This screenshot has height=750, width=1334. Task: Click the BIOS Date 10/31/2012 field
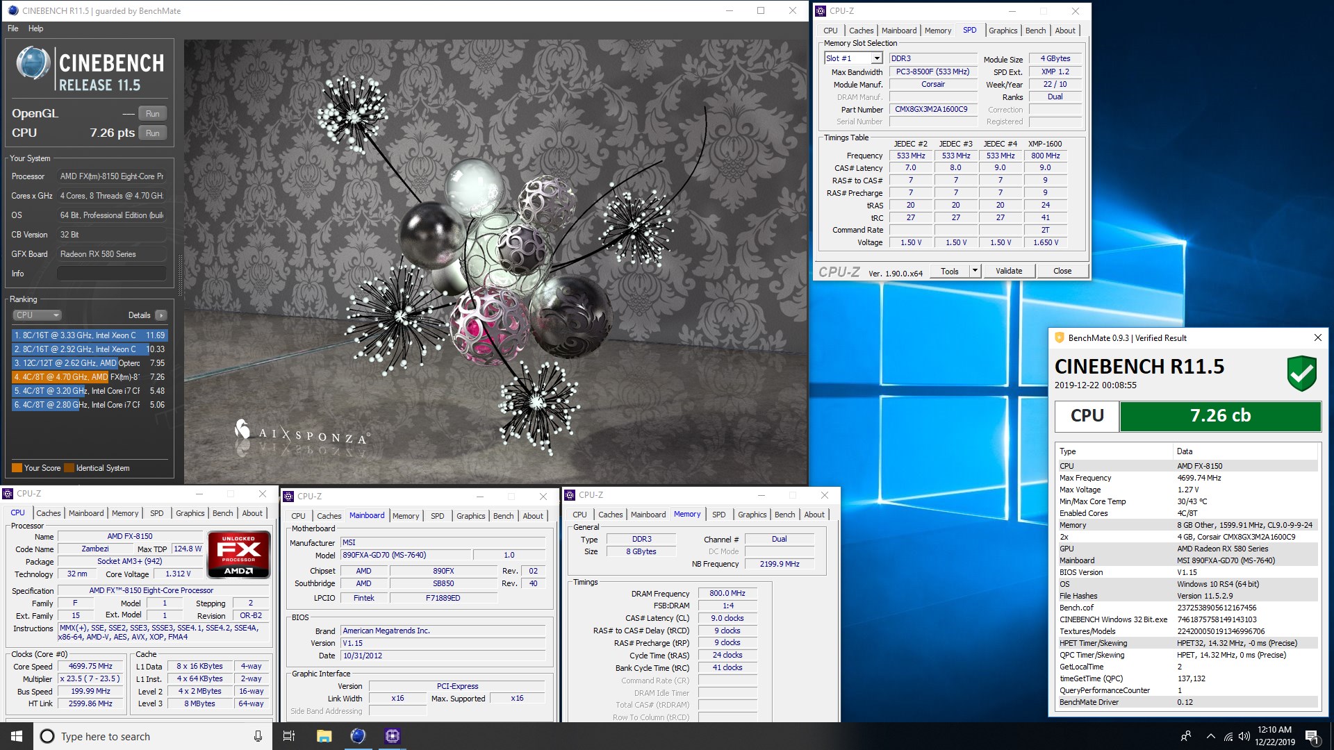tap(443, 656)
